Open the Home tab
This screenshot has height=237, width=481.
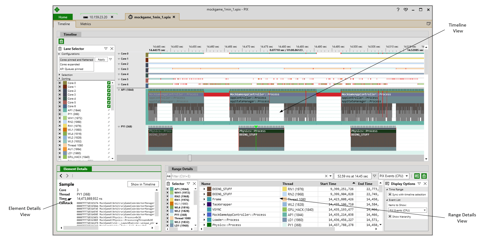click(x=63, y=17)
